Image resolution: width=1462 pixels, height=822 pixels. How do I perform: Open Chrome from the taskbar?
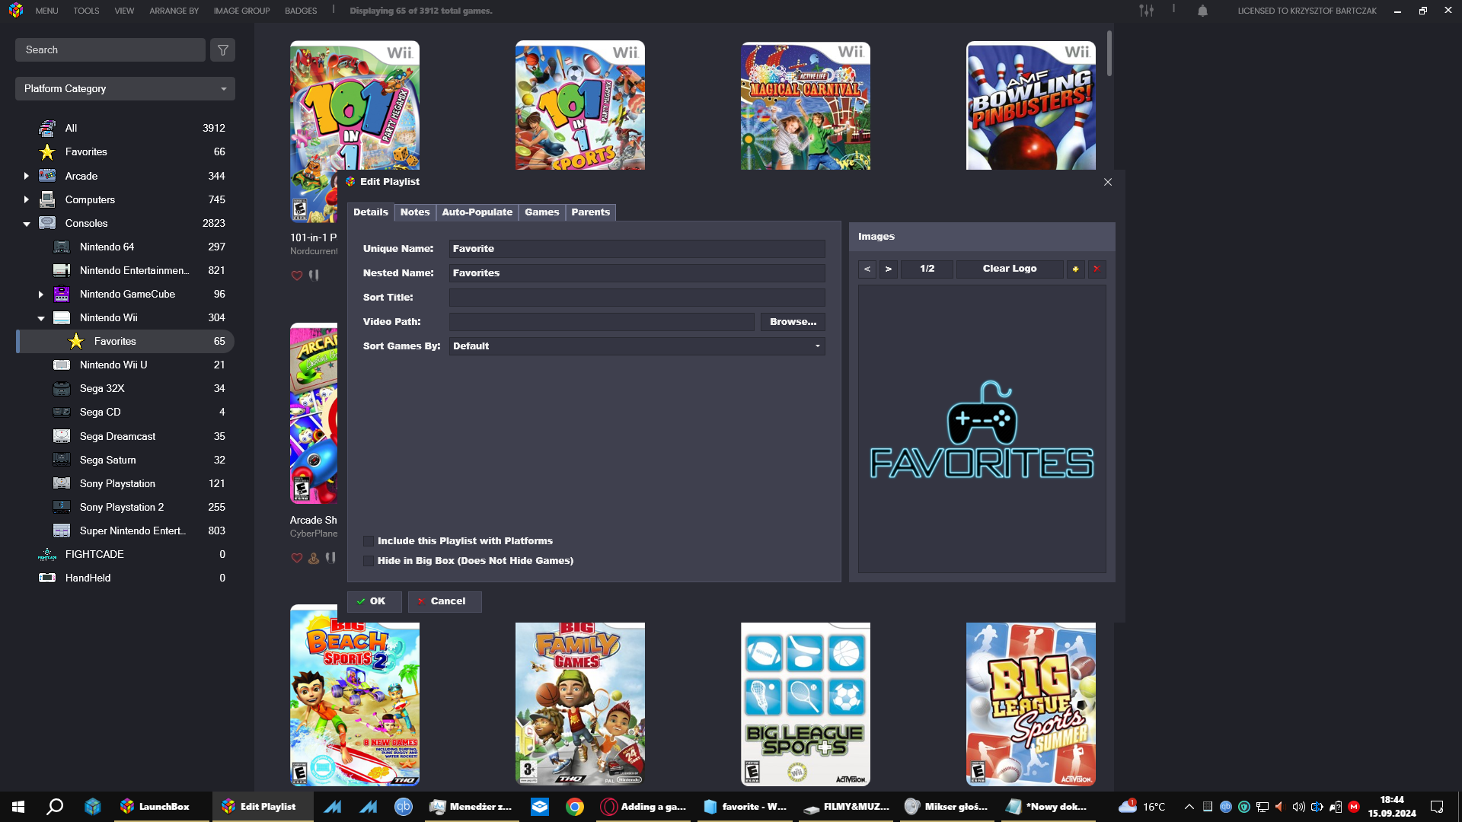[x=575, y=807]
